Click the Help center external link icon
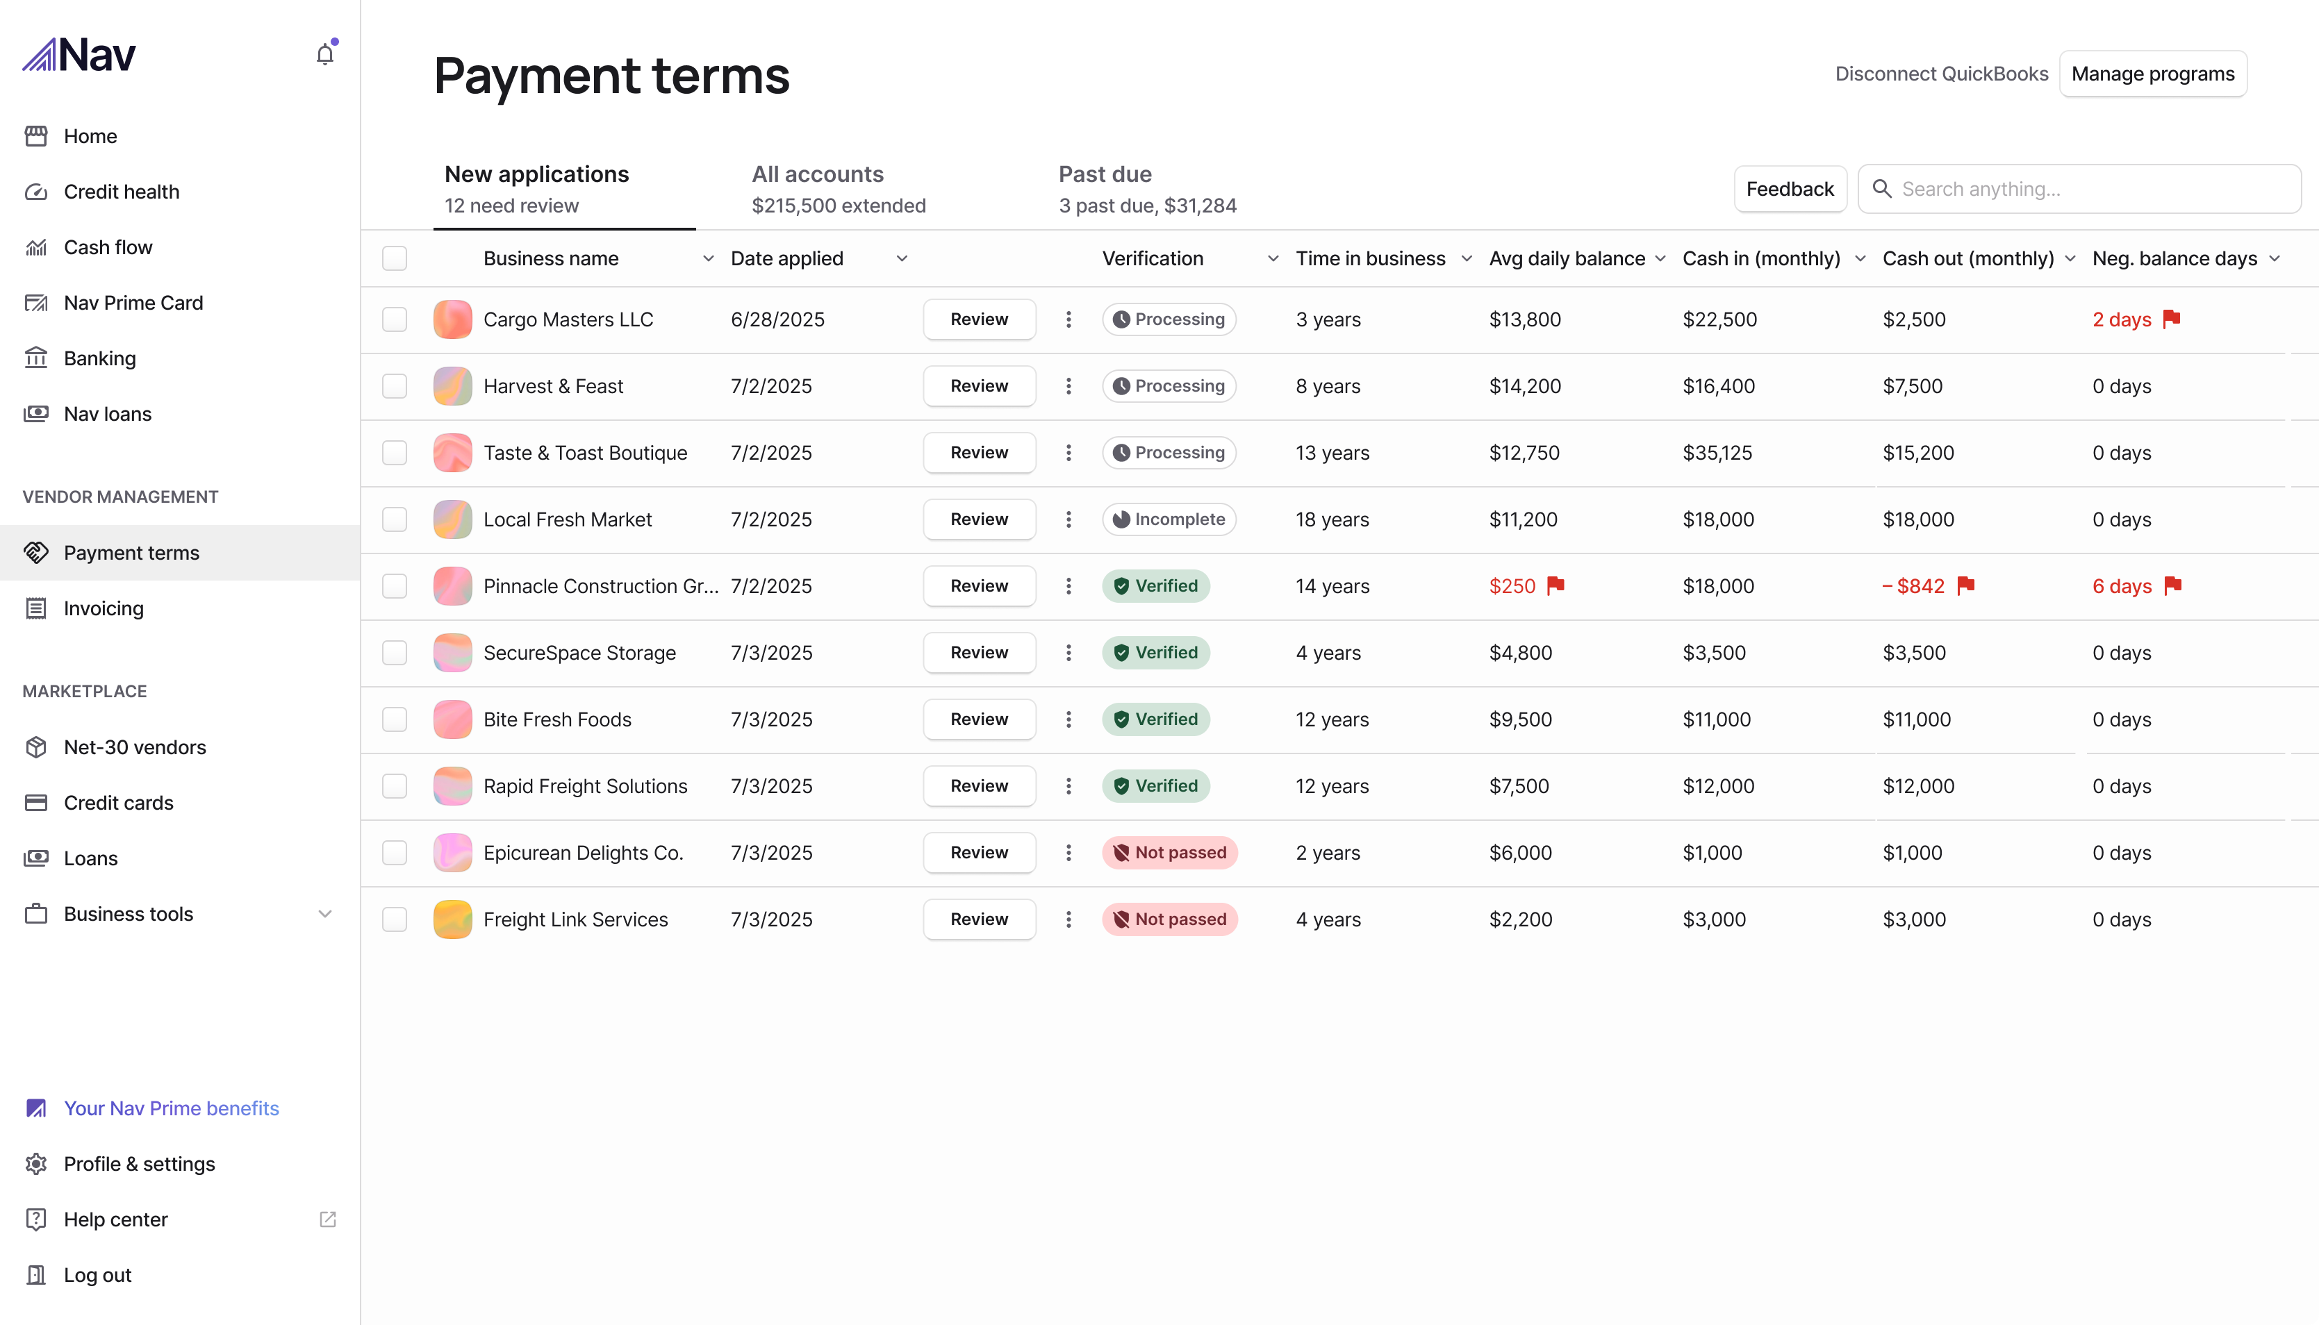 point(328,1219)
